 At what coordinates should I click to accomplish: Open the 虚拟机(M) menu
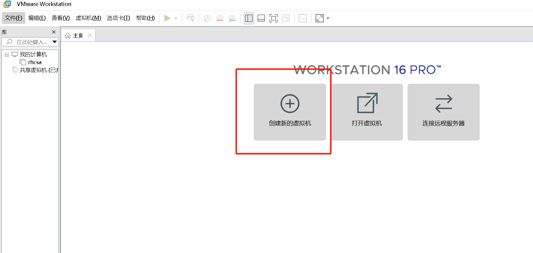click(x=88, y=18)
